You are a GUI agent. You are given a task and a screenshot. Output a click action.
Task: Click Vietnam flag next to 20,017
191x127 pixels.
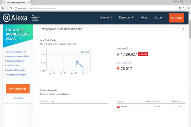click(x=118, y=69)
